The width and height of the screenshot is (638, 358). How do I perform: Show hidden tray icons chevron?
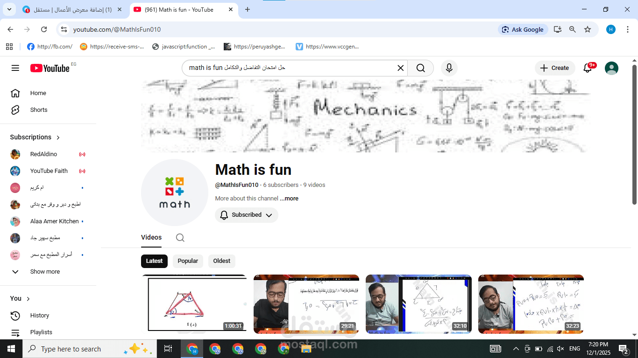coord(516,349)
